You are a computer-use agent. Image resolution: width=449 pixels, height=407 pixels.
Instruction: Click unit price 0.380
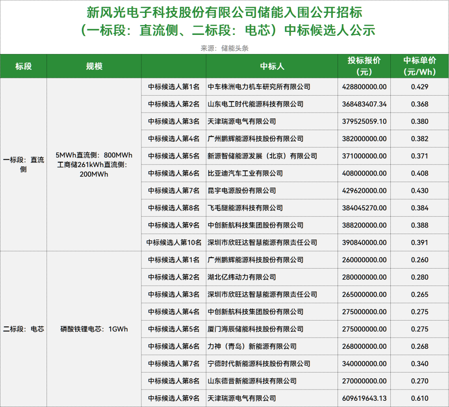[419, 121]
